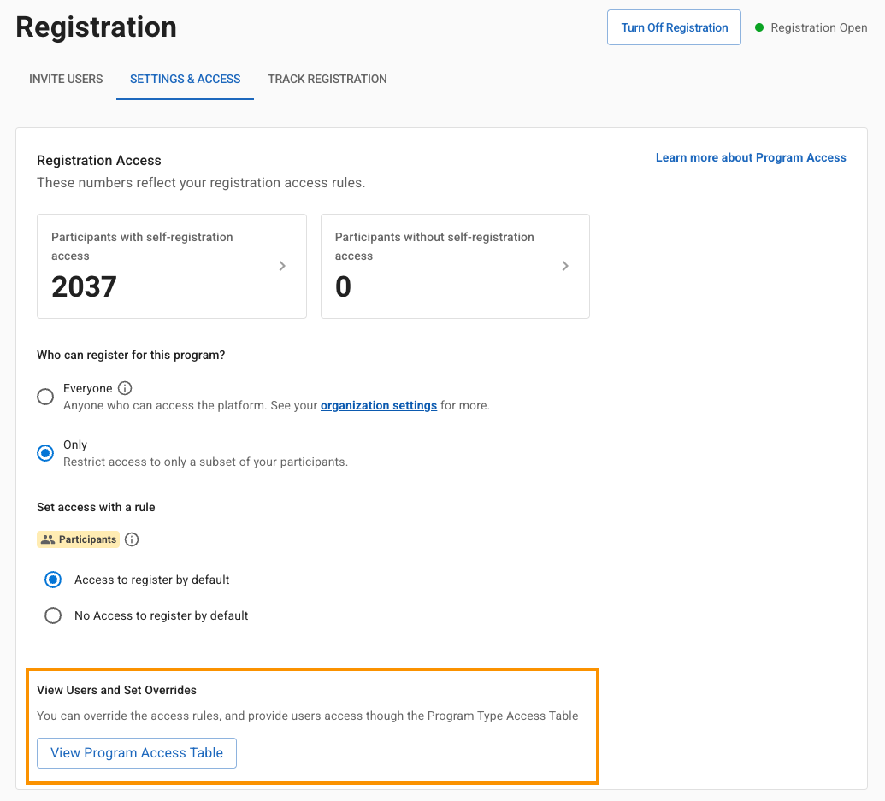Switch to the Invite Users tab

[66, 79]
